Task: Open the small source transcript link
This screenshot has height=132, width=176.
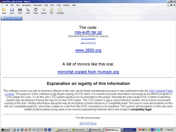Action: pos(88,39)
